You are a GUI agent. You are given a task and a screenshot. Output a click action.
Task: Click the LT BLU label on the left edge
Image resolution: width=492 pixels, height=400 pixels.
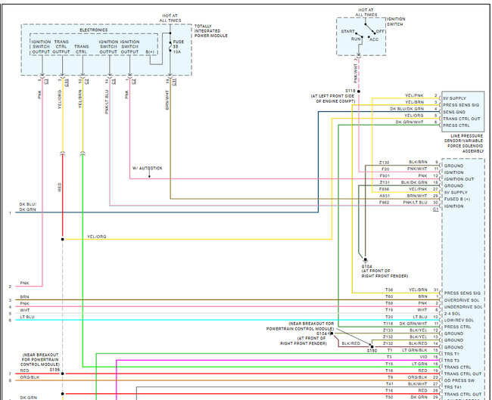point(27,317)
